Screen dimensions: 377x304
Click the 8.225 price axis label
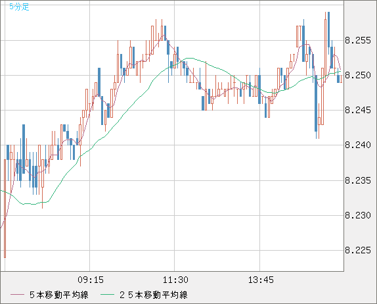point(358,250)
